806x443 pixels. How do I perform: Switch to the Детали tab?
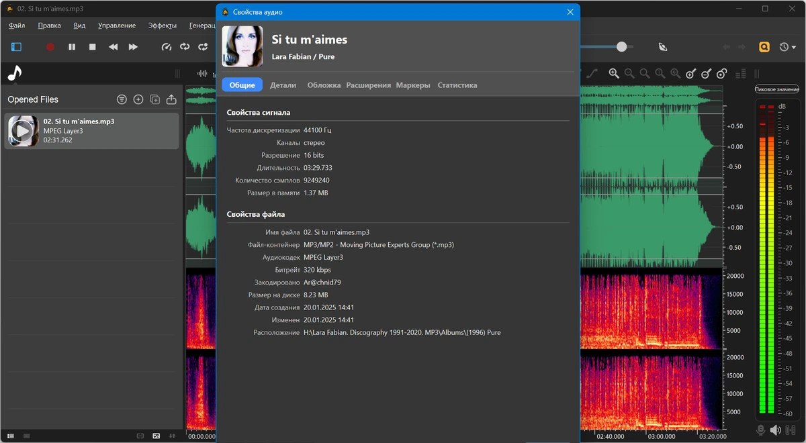tap(283, 85)
